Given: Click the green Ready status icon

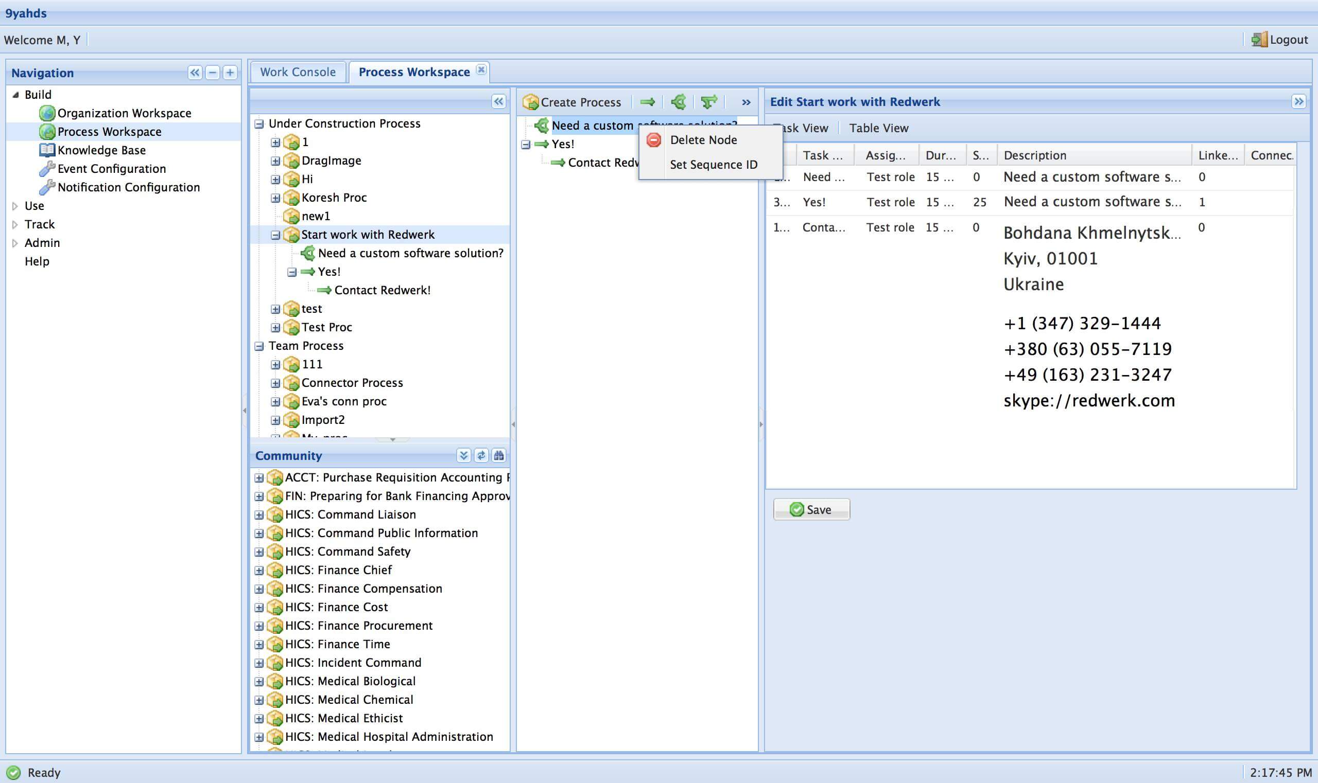Looking at the screenshot, I should click(13, 772).
